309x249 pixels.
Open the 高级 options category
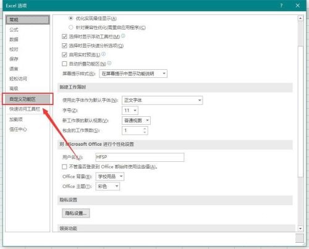coord(14,88)
